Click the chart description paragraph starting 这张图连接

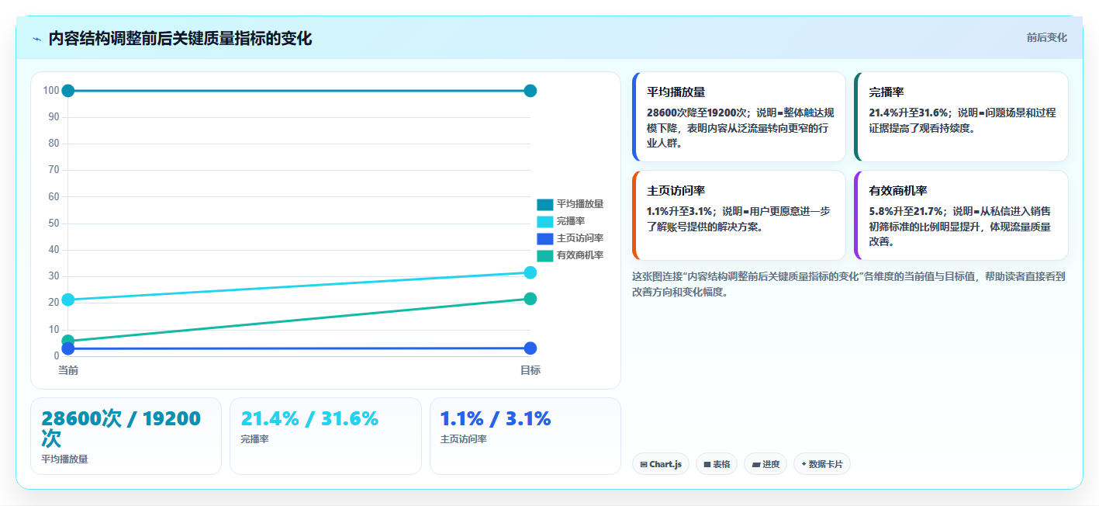click(x=849, y=284)
